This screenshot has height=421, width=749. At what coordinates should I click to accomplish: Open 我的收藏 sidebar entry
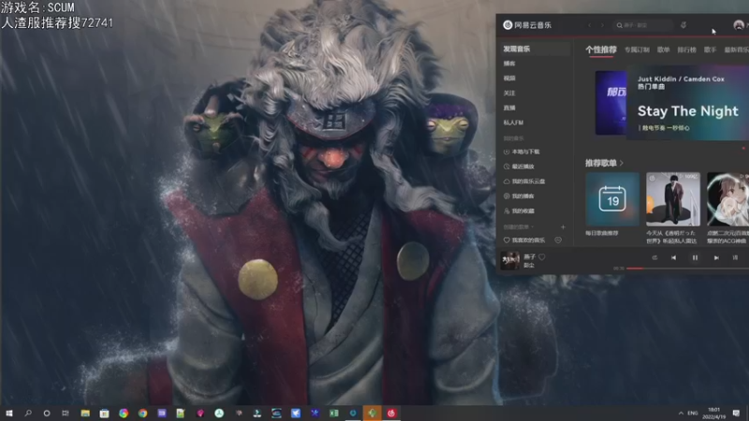[519, 211]
